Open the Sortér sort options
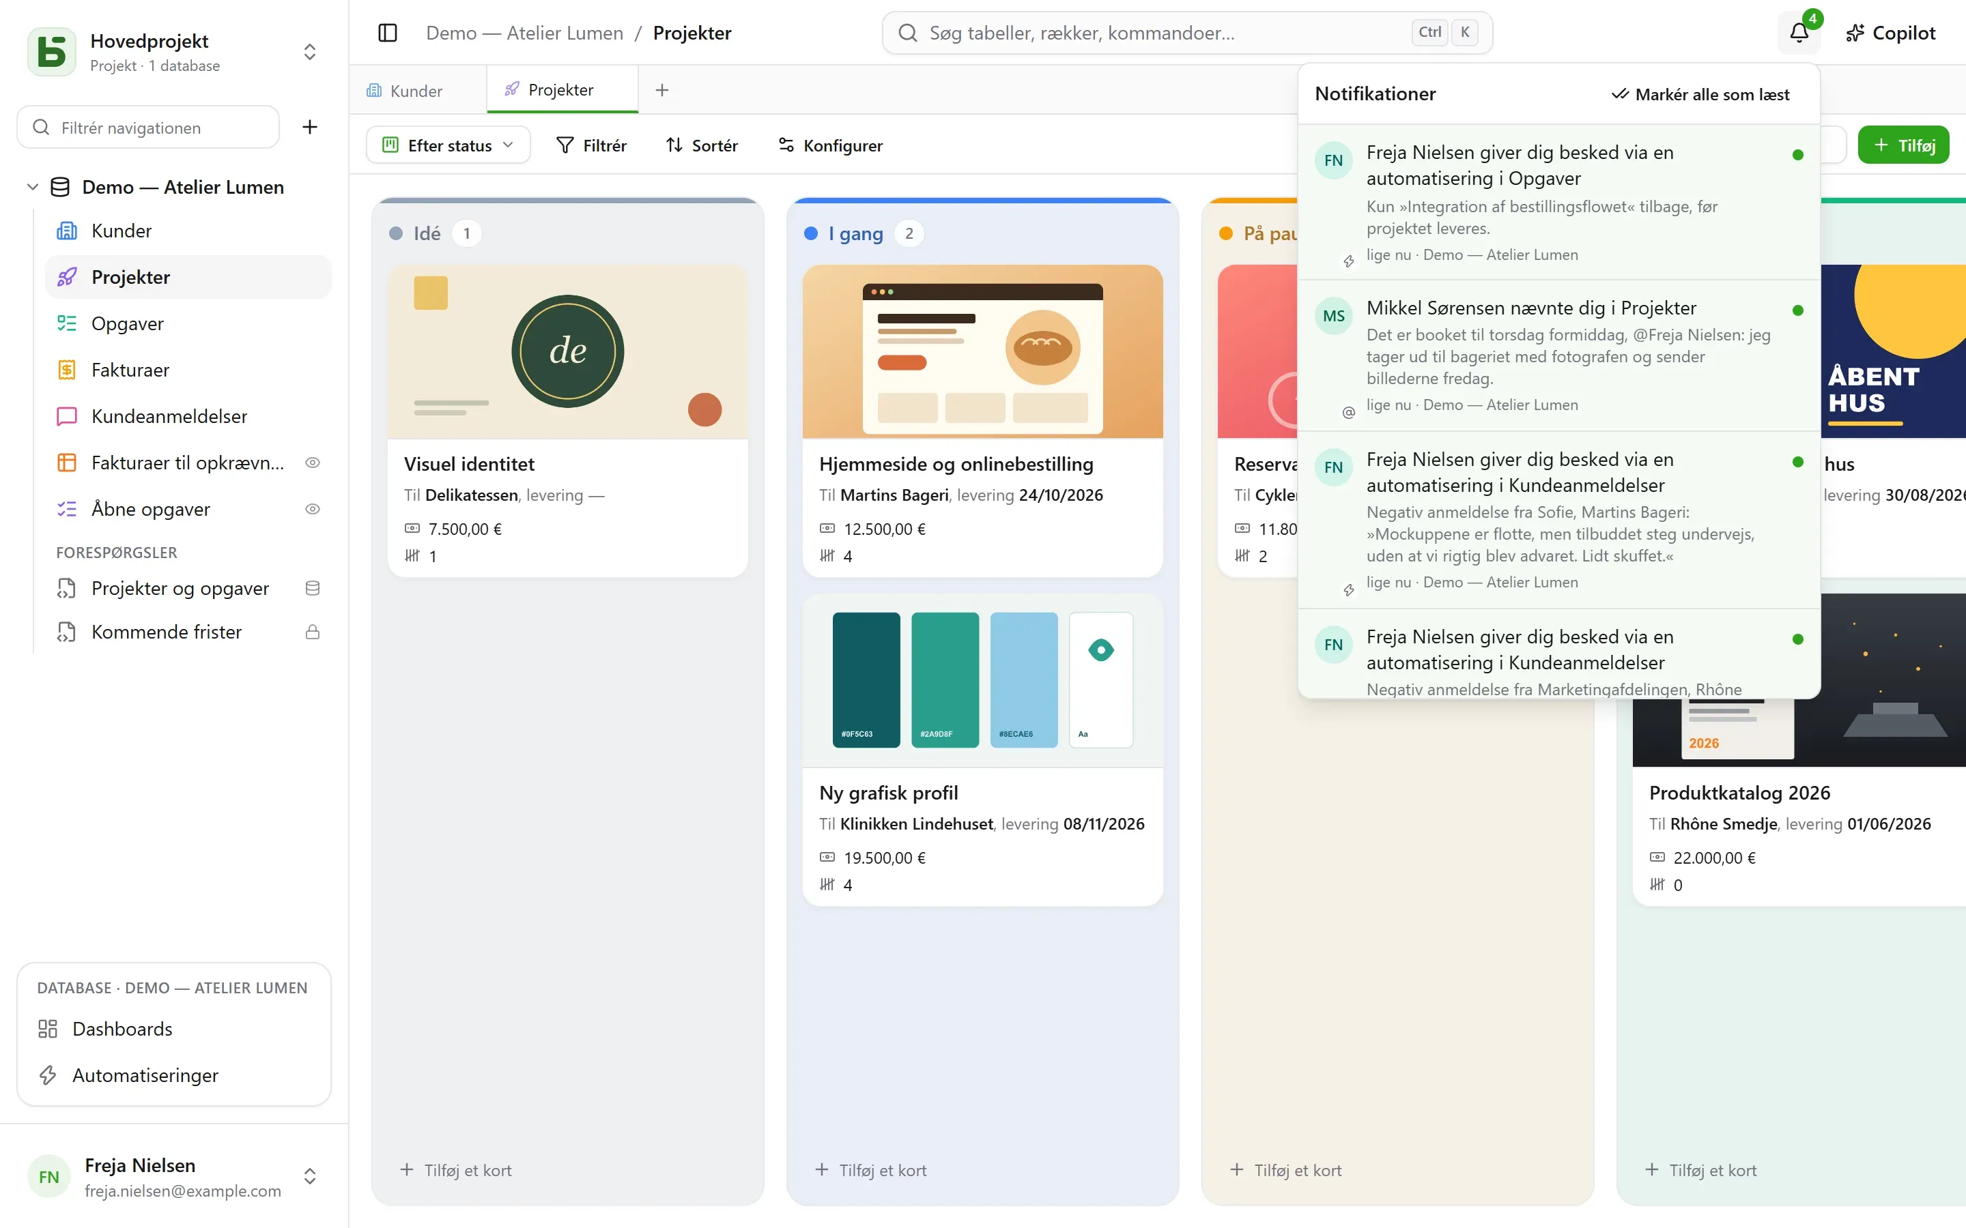Viewport: 1966px width, 1228px height. click(x=702, y=145)
